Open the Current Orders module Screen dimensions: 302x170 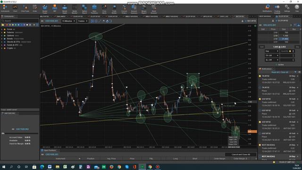[x=124, y=8]
